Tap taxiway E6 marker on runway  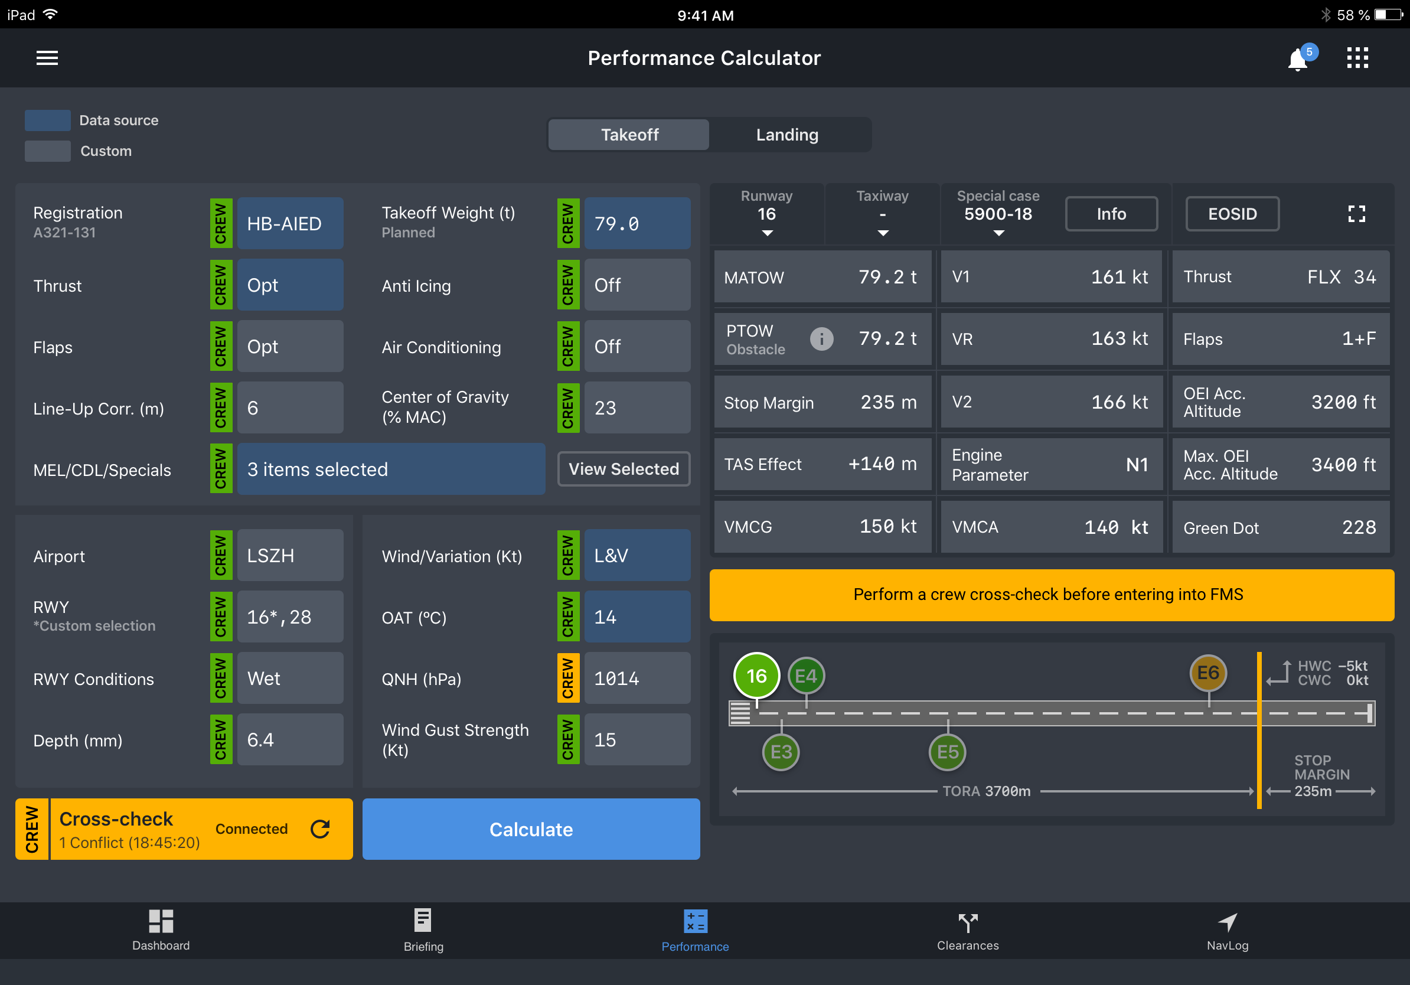click(x=1207, y=673)
